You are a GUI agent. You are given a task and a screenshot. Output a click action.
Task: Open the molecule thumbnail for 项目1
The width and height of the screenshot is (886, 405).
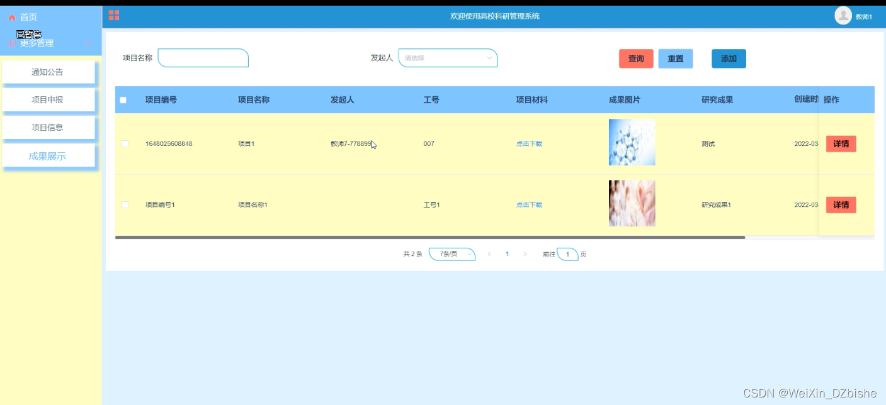[632, 142]
